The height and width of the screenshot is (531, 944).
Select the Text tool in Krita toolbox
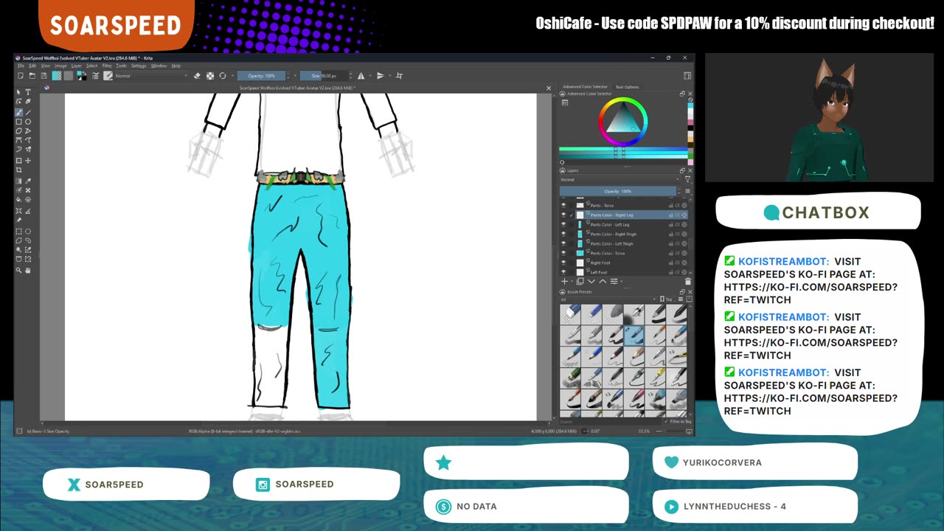point(28,92)
